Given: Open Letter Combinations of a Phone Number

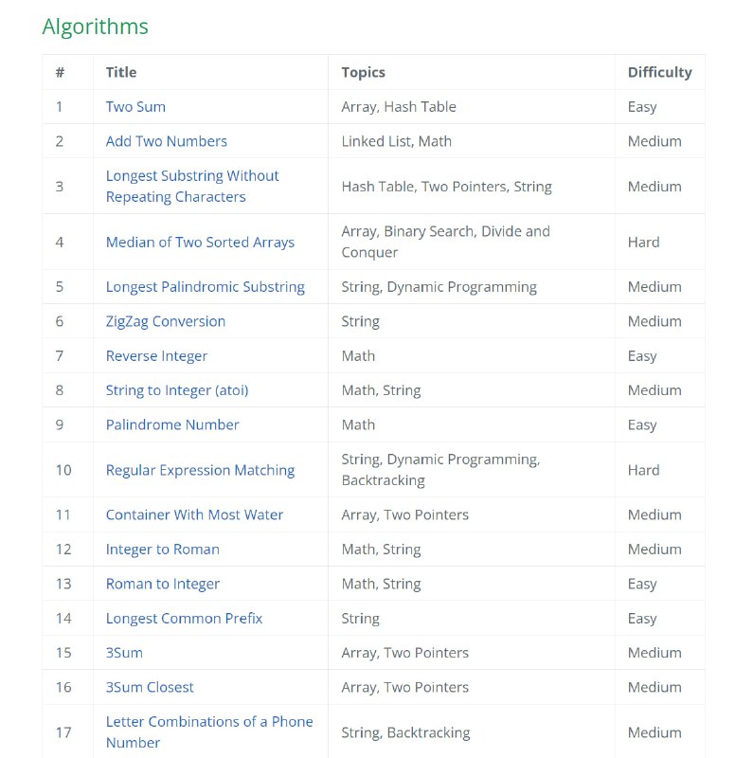Looking at the screenshot, I should (x=209, y=732).
